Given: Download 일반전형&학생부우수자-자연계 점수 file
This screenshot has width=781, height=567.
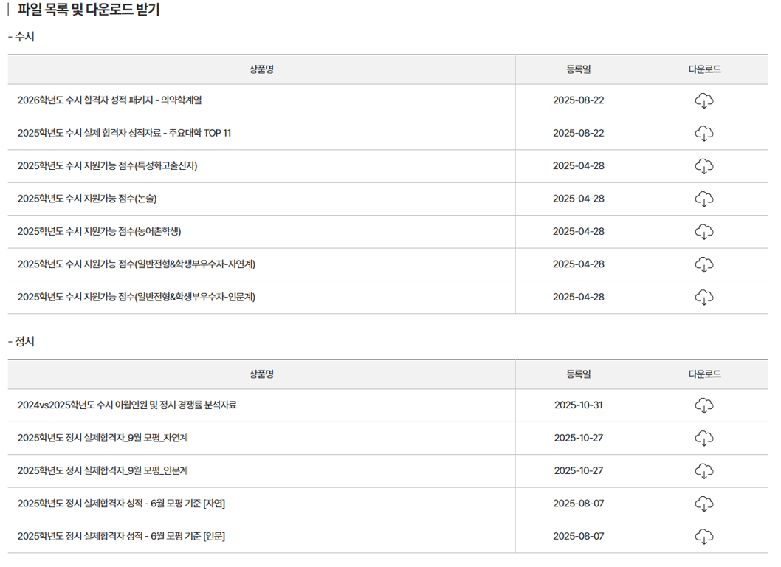Looking at the screenshot, I should click(704, 264).
